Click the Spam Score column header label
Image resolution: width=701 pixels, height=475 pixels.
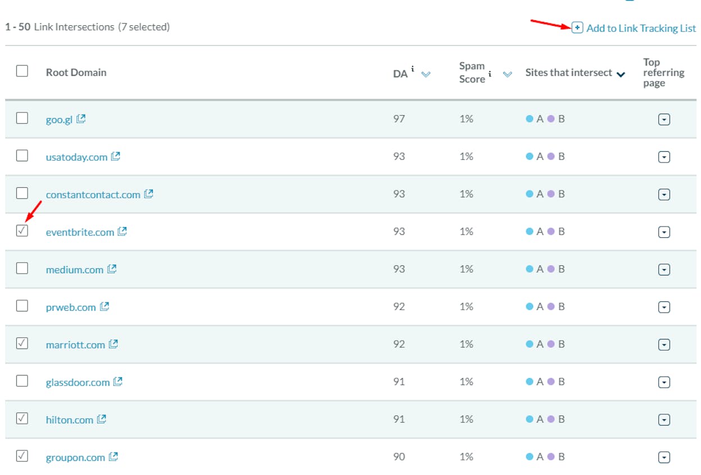pyautogui.click(x=472, y=73)
